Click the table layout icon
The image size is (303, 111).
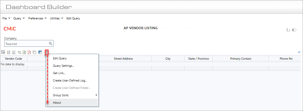point(40,52)
